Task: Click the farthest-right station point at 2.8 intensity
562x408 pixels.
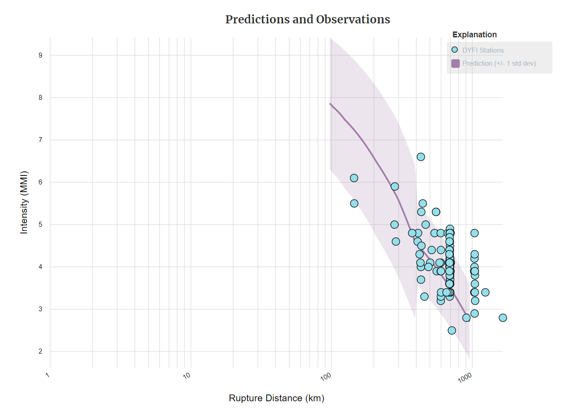Action: [503, 318]
